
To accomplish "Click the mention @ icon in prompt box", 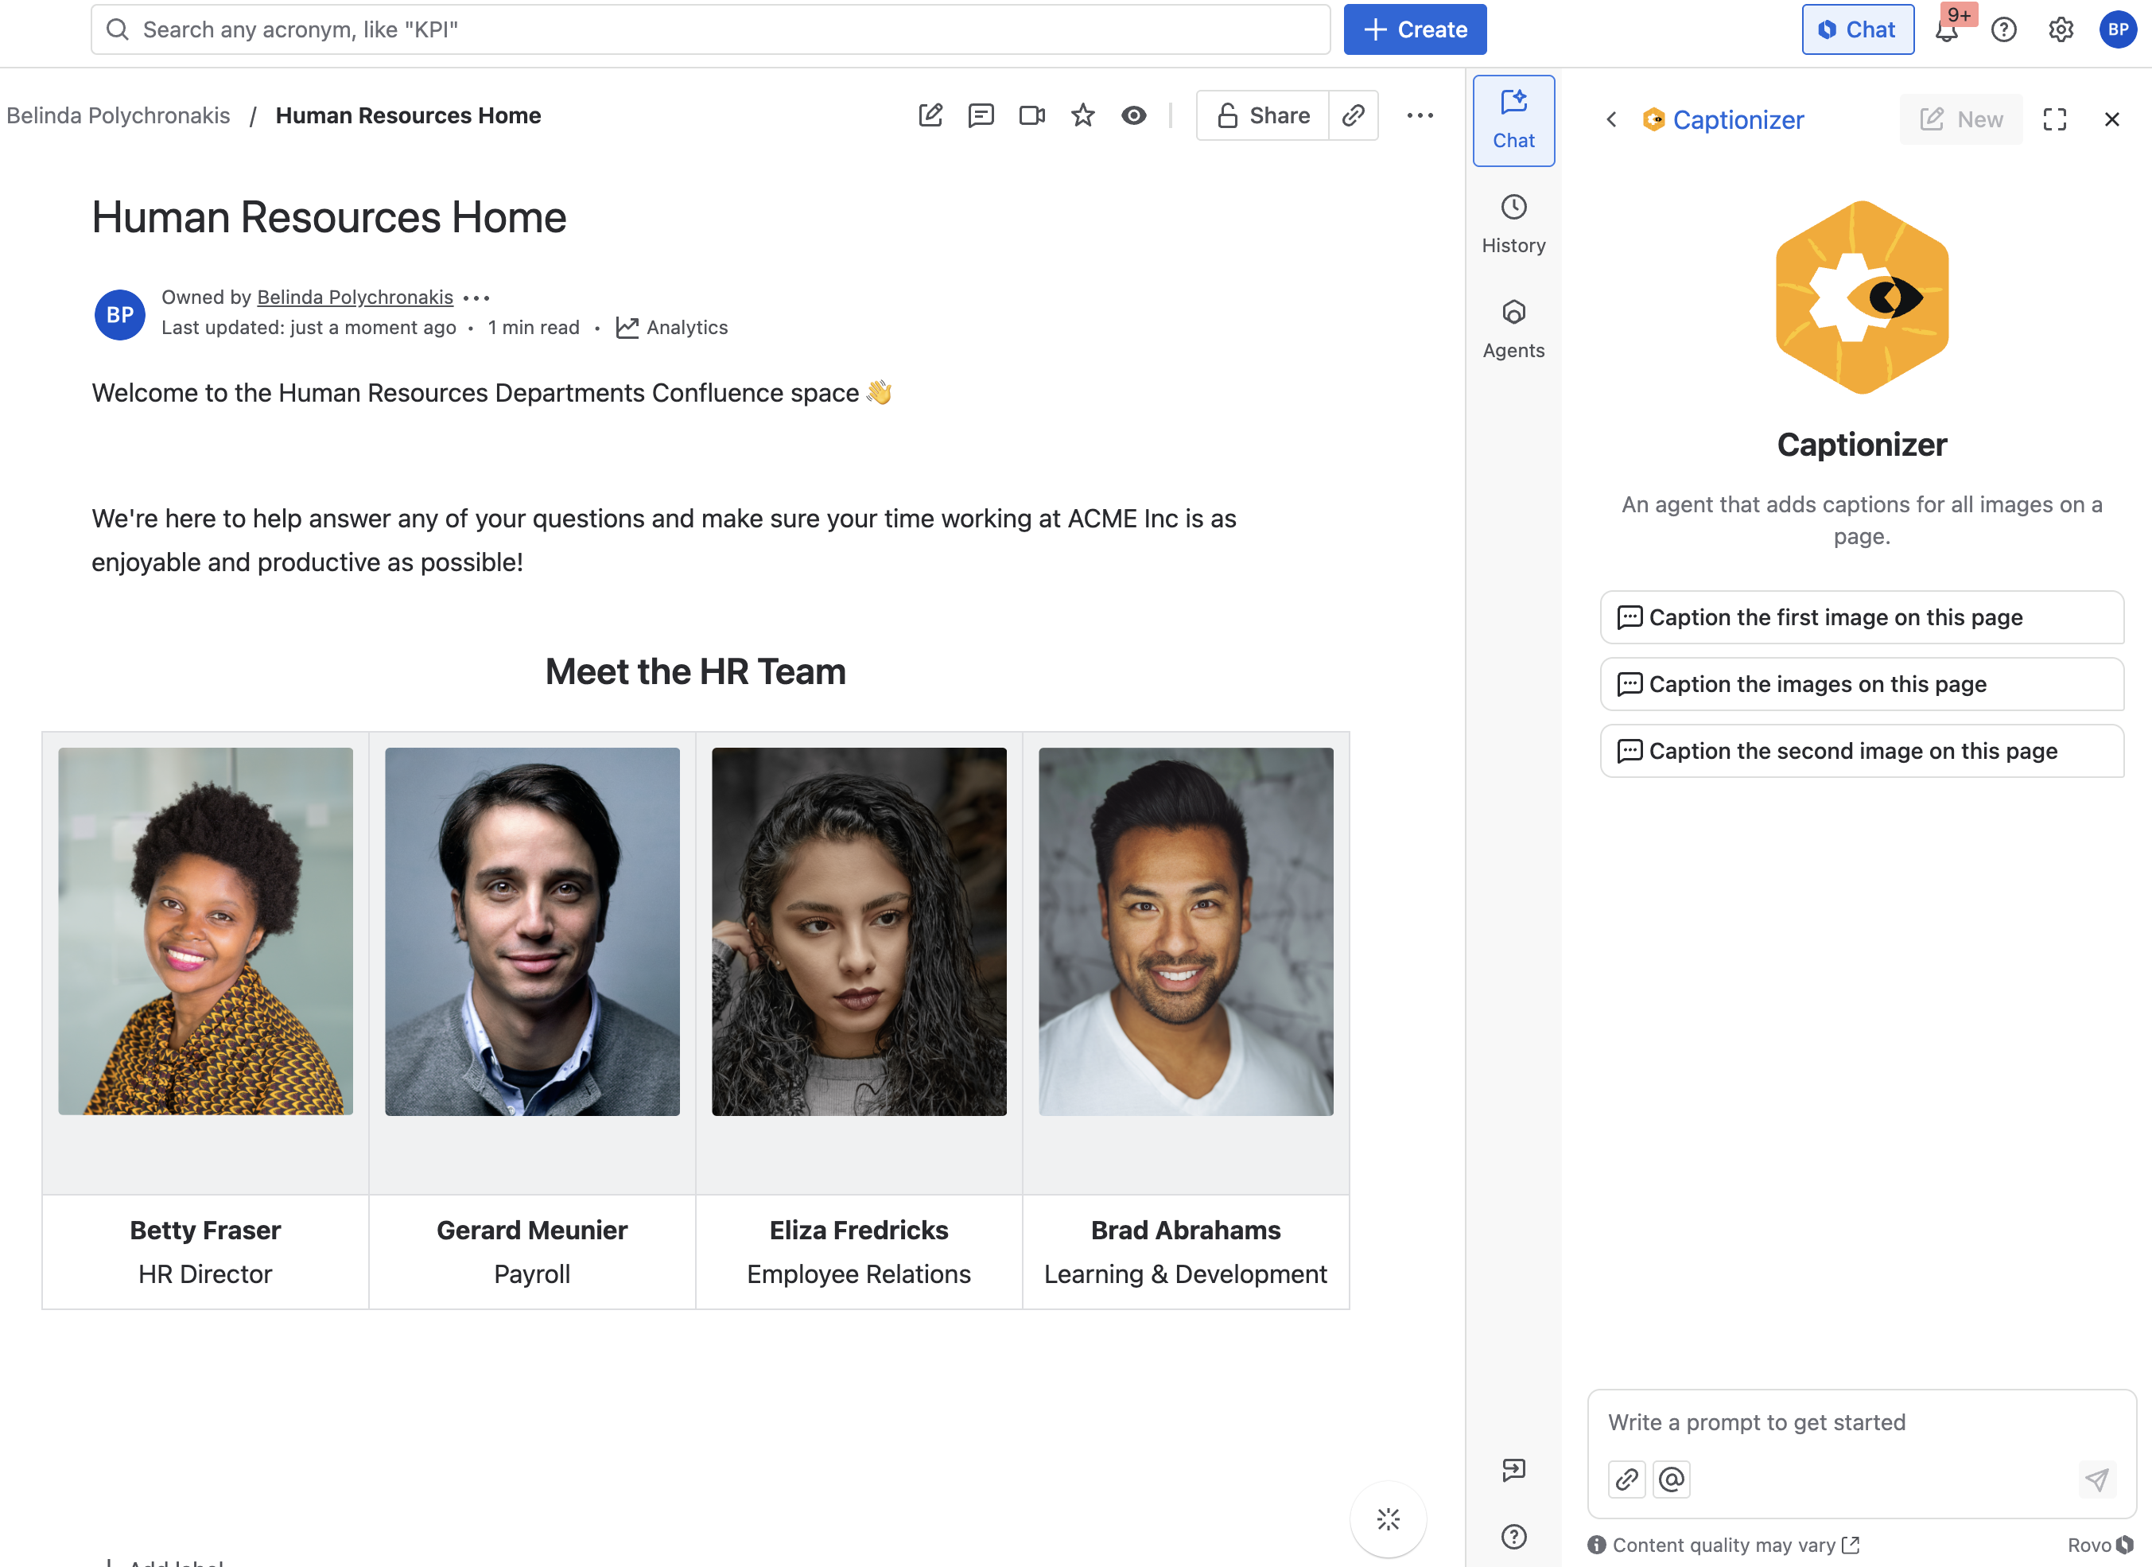I will click(x=1672, y=1479).
